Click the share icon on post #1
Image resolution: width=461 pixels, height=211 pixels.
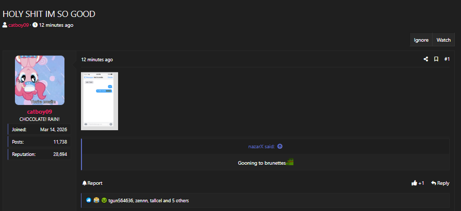click(425, 59)
